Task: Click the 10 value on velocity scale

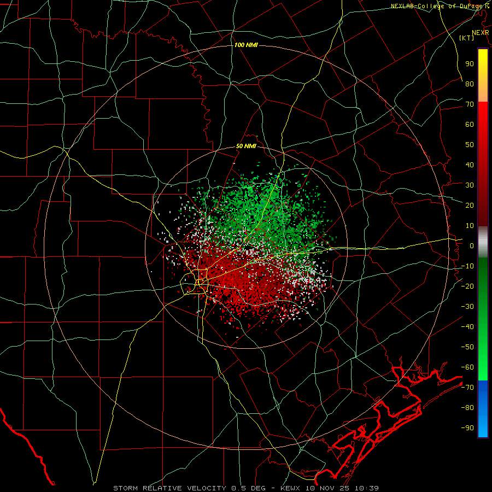Action: [x=470, y=226]
